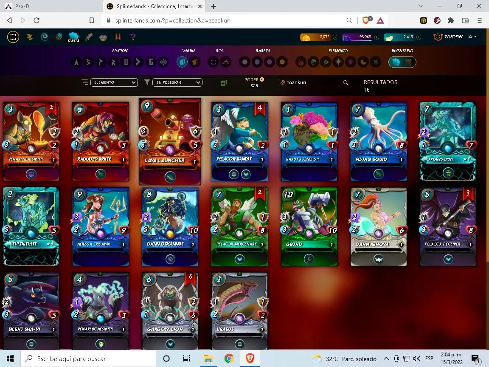Filter by Neutral element icon
This screenshot has height=367, width=489.
[x=376, y=62]
